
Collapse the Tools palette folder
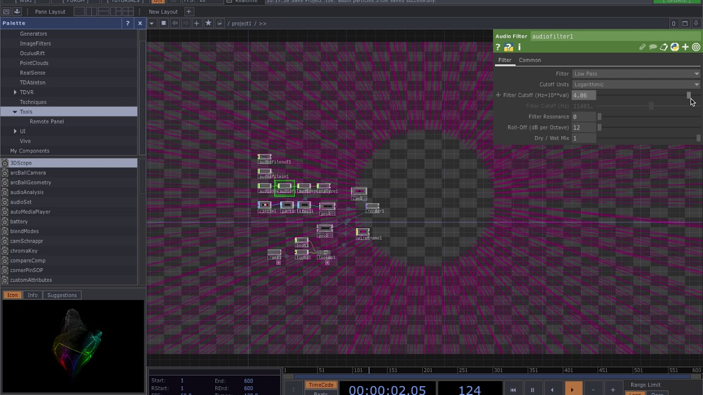pos(15,112)
